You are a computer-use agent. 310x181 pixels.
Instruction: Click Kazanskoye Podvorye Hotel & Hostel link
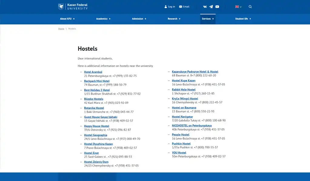[x=195, y=72]
